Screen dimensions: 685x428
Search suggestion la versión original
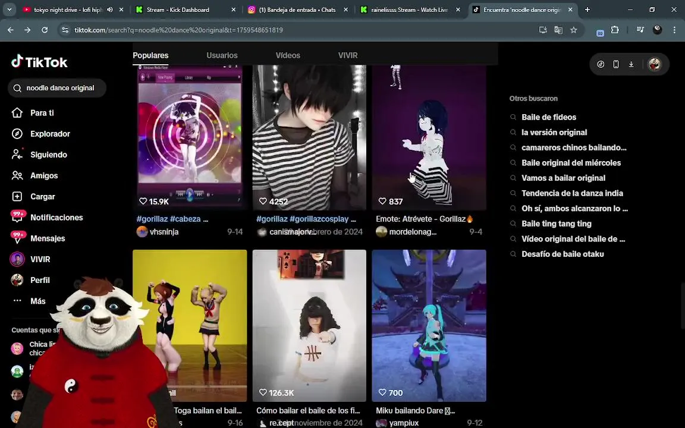coord(554,133)
